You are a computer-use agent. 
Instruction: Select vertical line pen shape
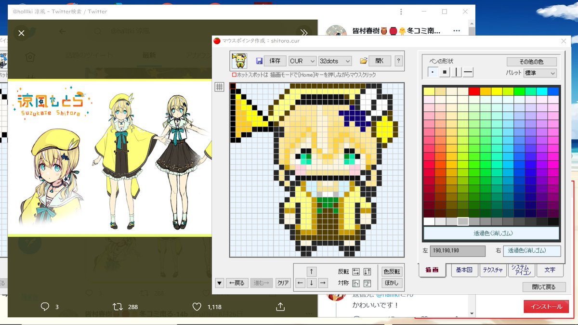456,72
